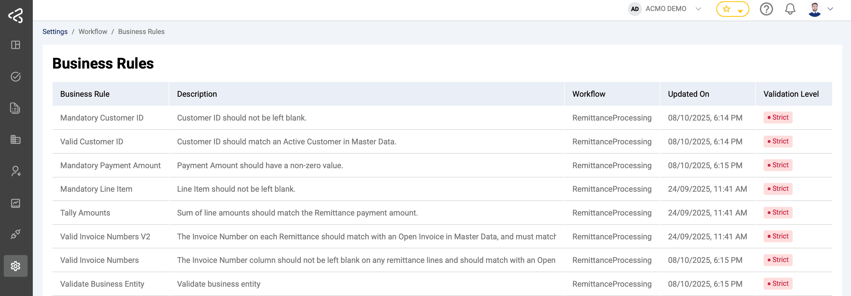The width and height of the screenshot is (851, 296).
Task: Open the favorites star dropdown
Action: coord(733,9)
